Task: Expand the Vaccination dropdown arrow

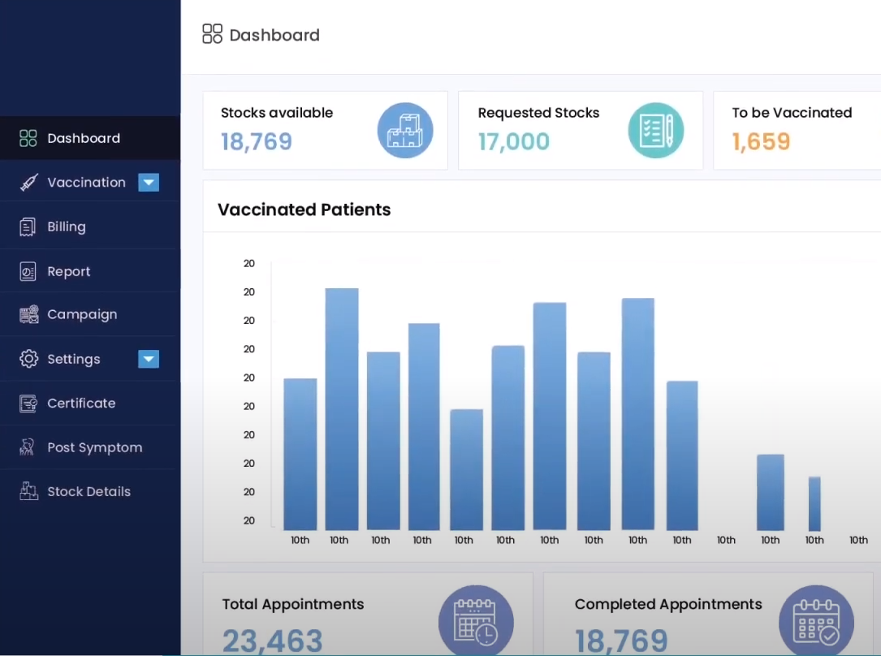Action: (x=149, y=182)
